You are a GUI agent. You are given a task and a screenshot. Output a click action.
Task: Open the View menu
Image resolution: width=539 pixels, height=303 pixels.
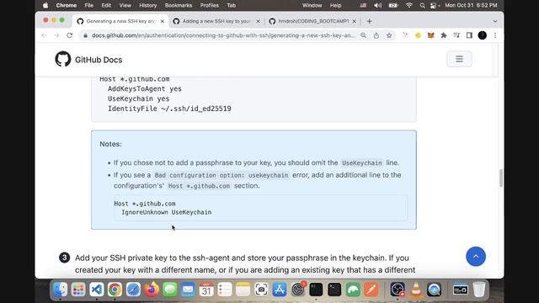point(125,6)
